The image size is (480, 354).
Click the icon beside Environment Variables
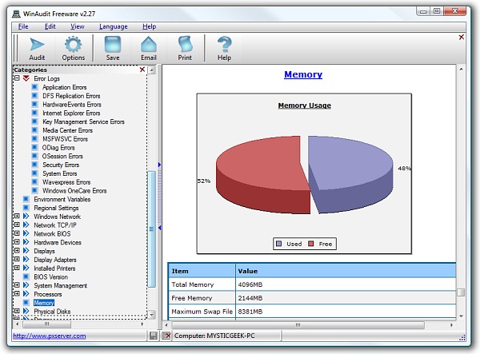(26, 199)
